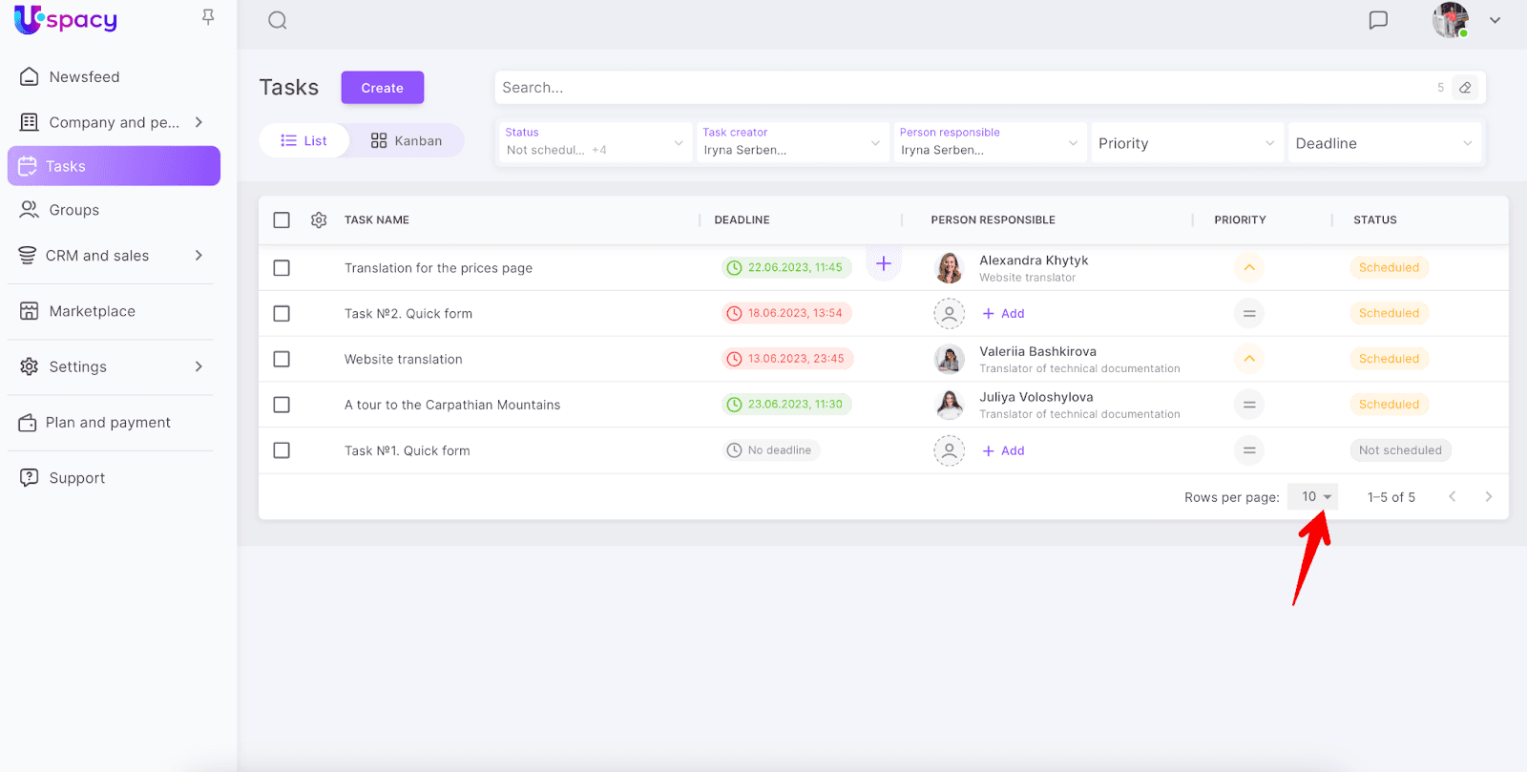Click Add responsible for Task №2

tap(1004, 314)
